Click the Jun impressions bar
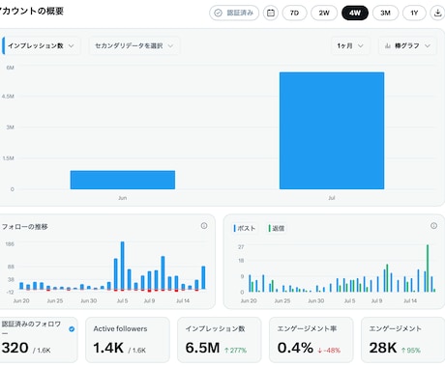The image size is (445, 367). 123,180
